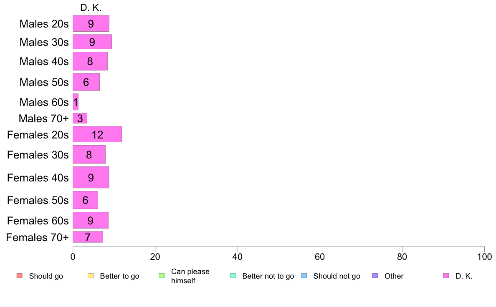Viewport: 496px width, 307px height.
Task: Click the Males 70+ bar showing 3
Action: 80,118
